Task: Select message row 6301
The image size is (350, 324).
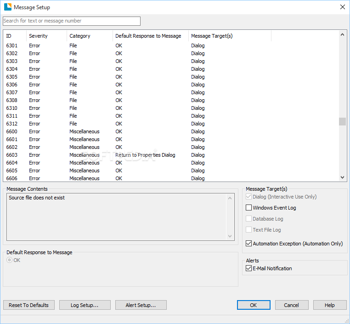Action: tap(171, 45)
